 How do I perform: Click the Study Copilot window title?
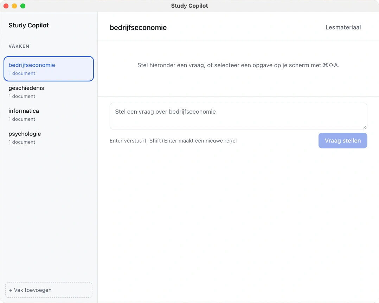point(189,6)
